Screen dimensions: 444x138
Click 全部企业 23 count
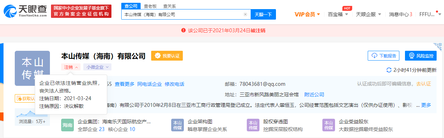point(91,129)
